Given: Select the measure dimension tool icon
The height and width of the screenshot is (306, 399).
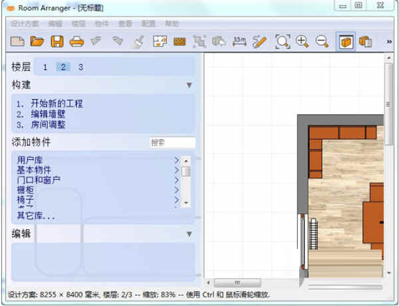Looking at the screenshot, I should tap(239, 42).
